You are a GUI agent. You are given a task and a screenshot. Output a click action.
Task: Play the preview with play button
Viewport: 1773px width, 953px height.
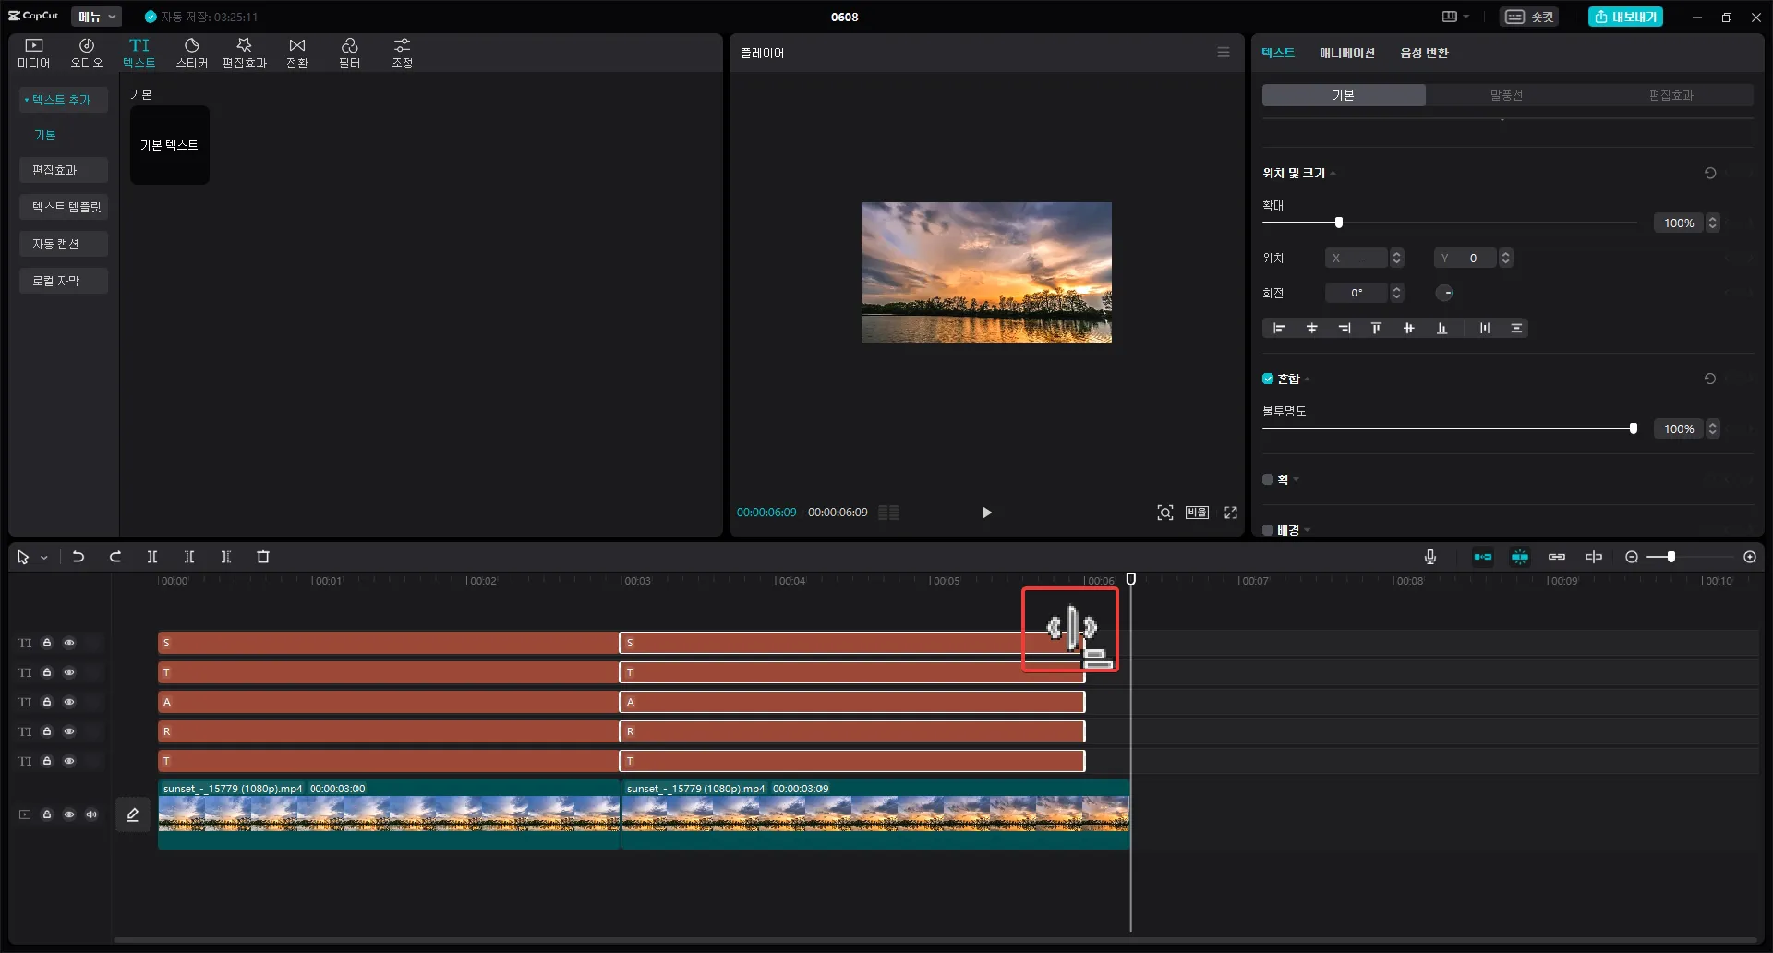986,513
